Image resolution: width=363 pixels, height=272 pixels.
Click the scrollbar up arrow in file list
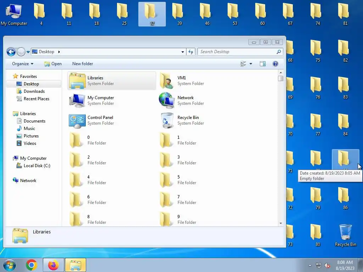281,73
